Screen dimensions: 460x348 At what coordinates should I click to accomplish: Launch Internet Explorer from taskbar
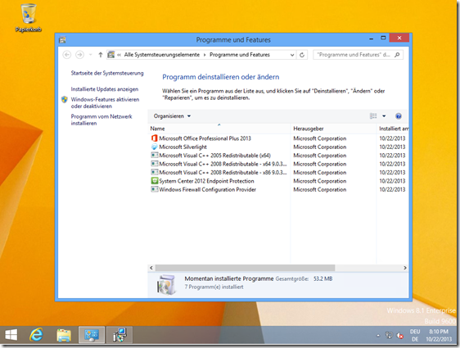(36, 335)
